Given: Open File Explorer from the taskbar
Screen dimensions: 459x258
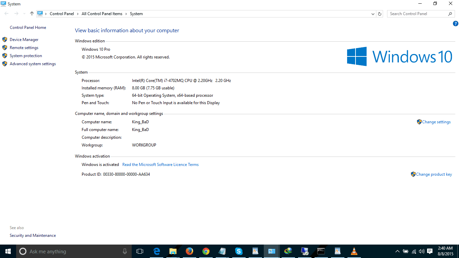Looking at the screenshot, I should click(173, 251).
